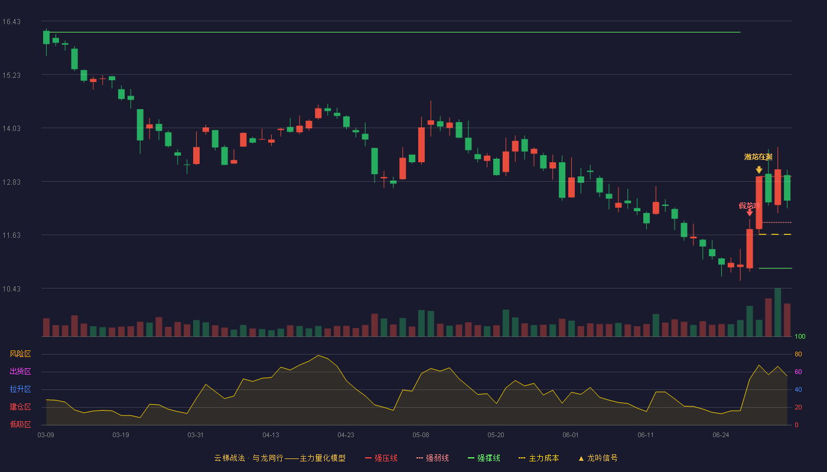Click the 建仓区 zone label

coord(20,407)
